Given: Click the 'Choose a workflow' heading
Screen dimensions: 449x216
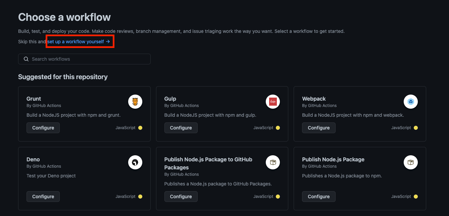Looking at the screenshot, I should pyautogui.click(x=64, y=17).
